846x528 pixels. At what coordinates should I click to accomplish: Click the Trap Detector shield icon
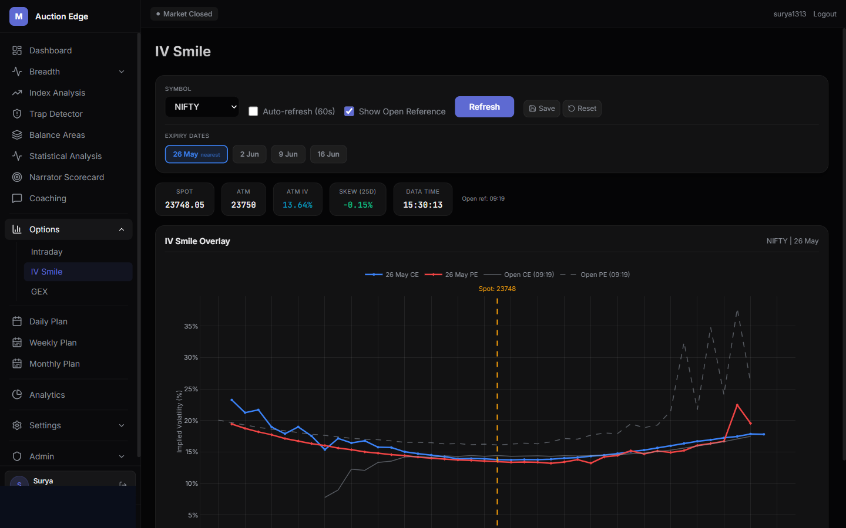pos(17,114)
